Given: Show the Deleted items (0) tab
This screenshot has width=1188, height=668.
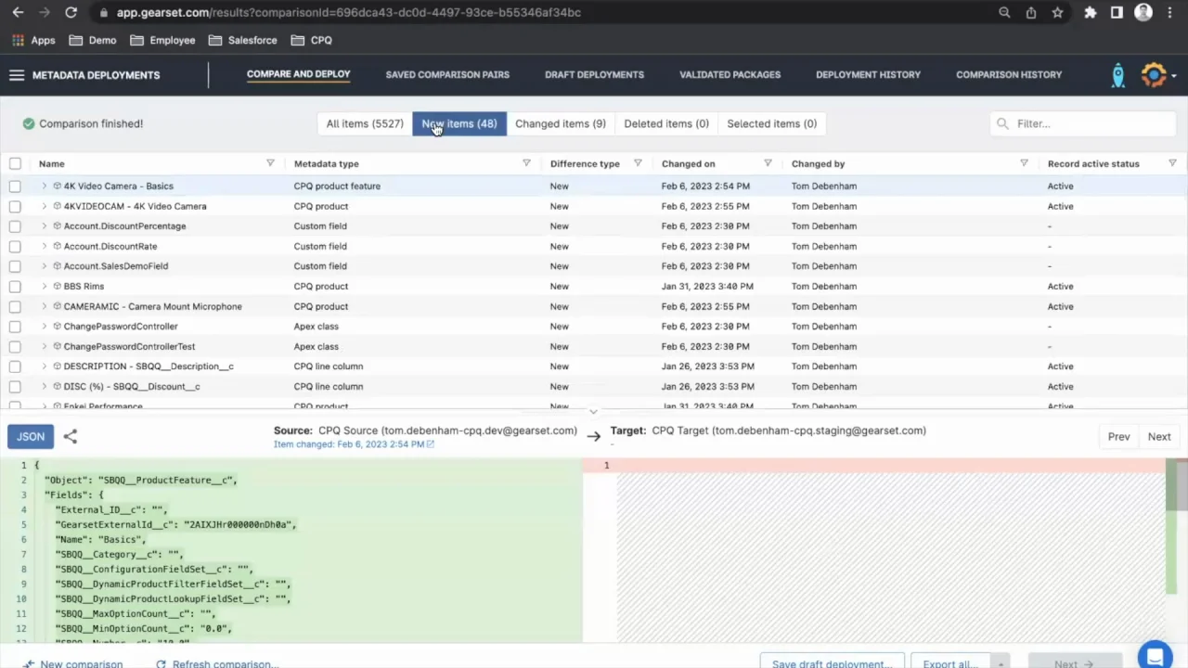Looking at the screenshot, I should (665, 123).
